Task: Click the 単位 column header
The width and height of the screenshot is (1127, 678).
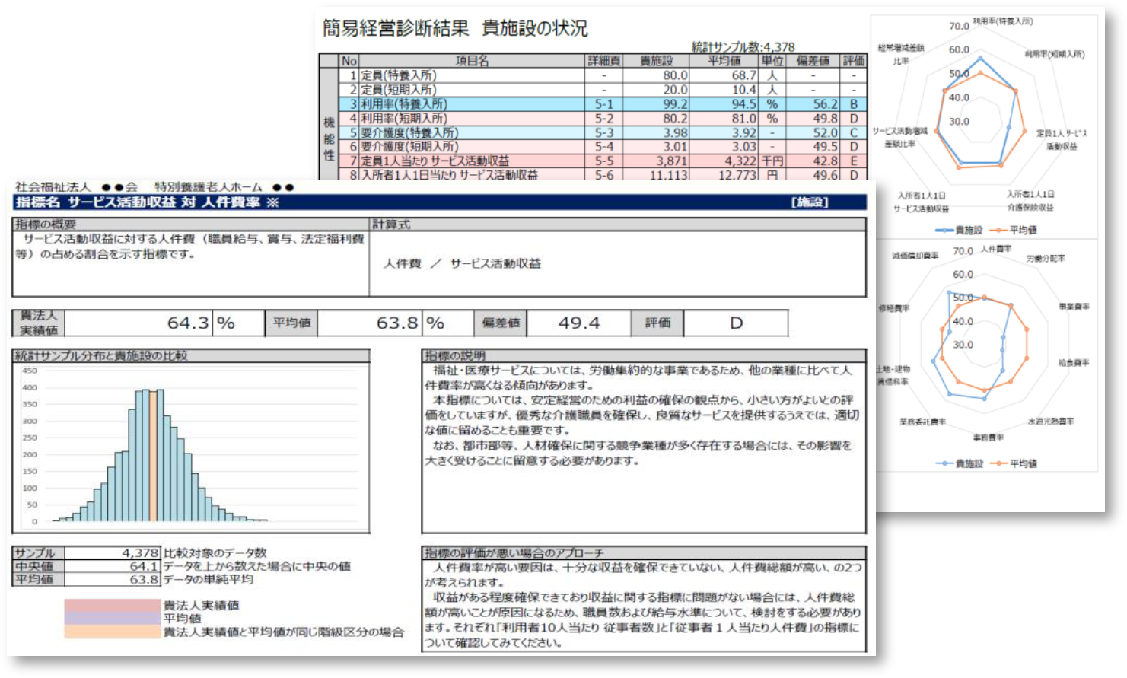Action: pos(772,61)
